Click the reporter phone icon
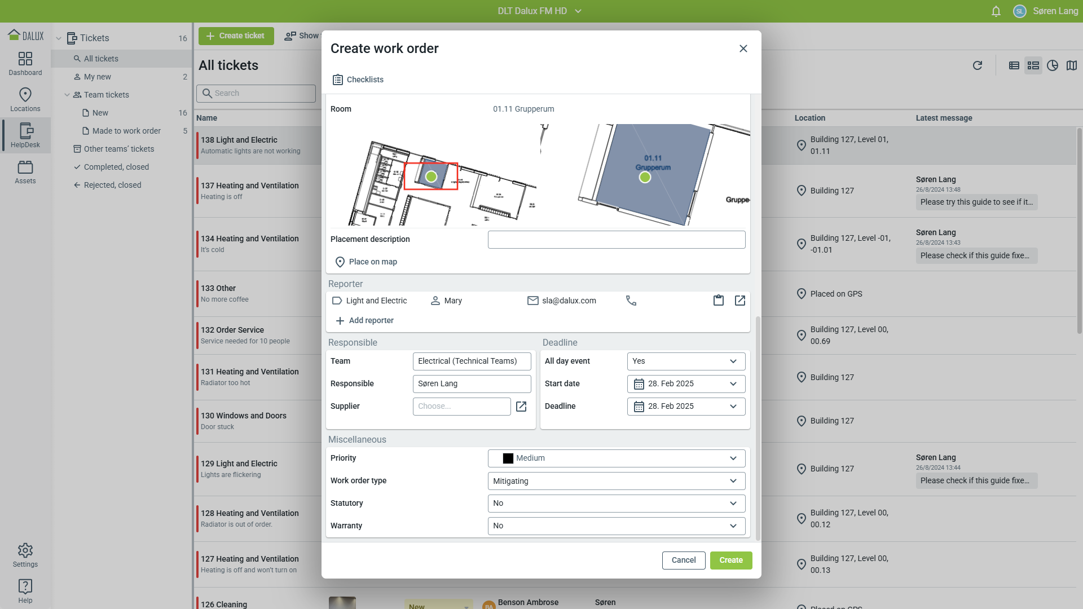 (631, 301)
